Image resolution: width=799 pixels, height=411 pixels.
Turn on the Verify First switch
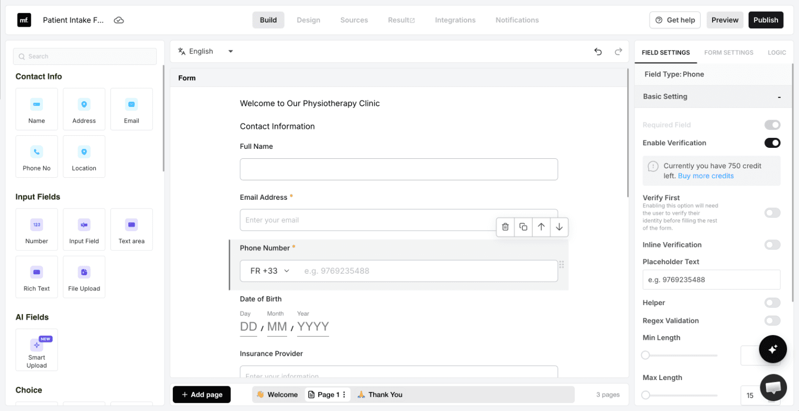coord(772,213)
